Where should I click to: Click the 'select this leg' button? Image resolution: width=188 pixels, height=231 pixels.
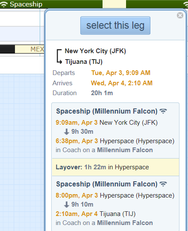[x=115, y=25]
